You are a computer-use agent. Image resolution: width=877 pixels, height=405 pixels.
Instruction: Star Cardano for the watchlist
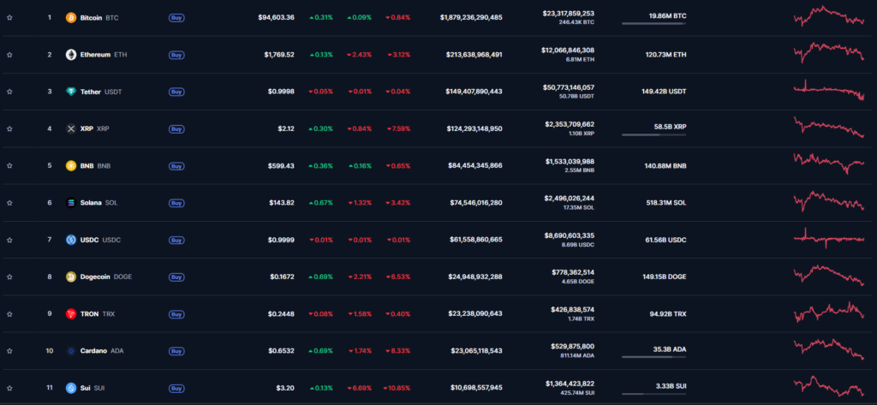[9, 351]
